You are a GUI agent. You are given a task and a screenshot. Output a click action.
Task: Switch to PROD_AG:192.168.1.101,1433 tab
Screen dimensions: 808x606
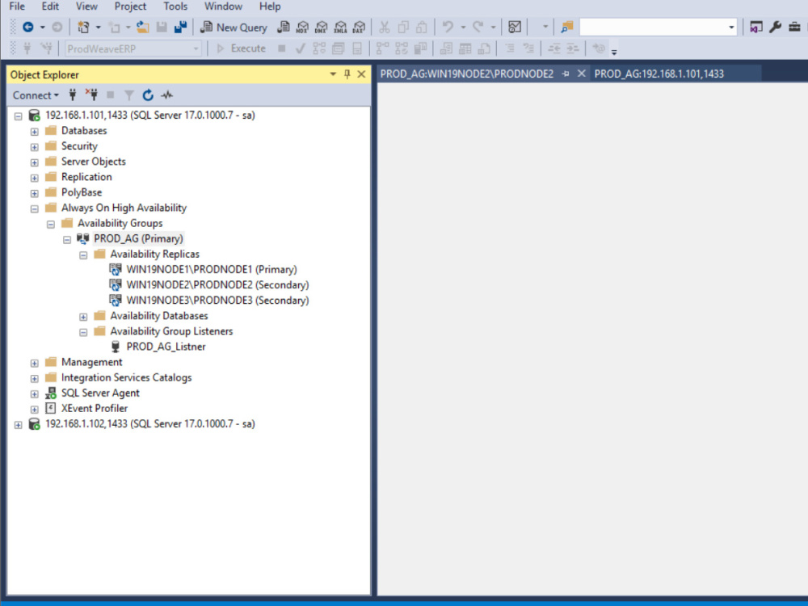659,74
